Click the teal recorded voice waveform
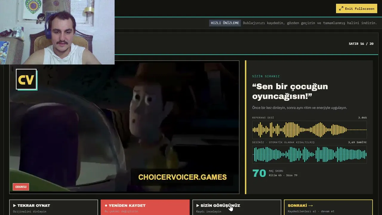 click(309, 155)
